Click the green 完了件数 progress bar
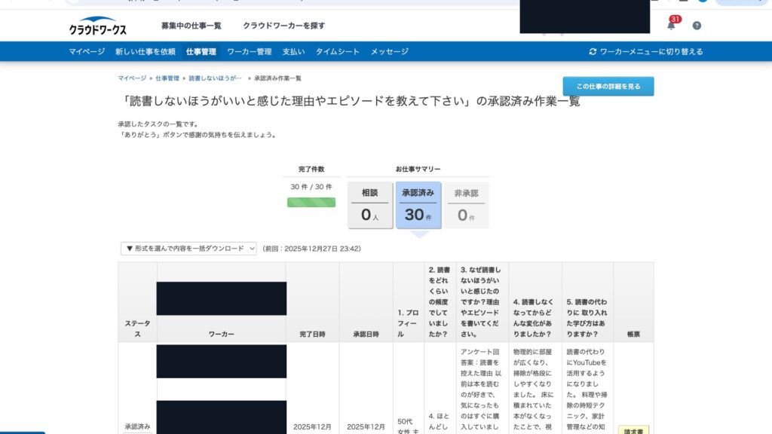This screenshot has height=434, width=772. 311,202
